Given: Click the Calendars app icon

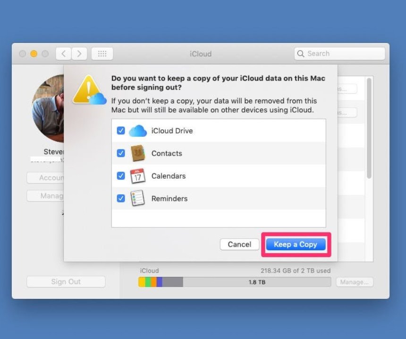Looking at the screenshot, I should tap(137, 175).
